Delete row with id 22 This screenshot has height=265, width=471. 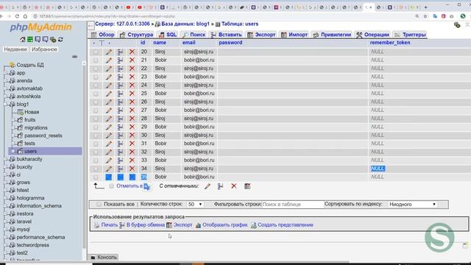(132, 68)
